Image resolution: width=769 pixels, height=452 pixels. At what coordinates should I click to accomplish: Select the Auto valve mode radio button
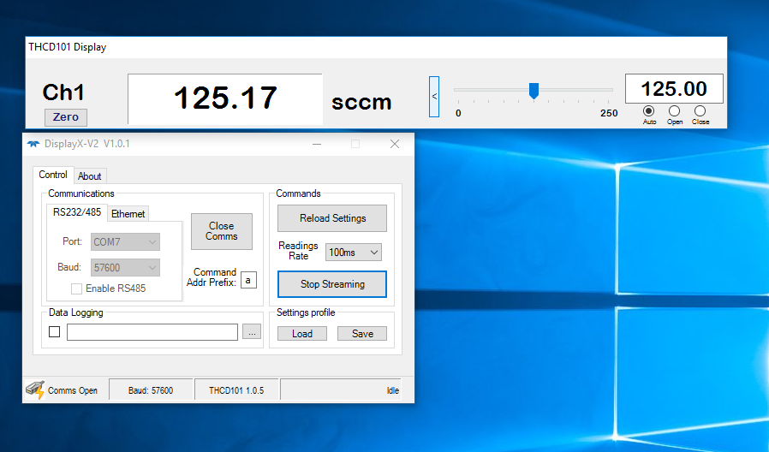click(648, 111)
